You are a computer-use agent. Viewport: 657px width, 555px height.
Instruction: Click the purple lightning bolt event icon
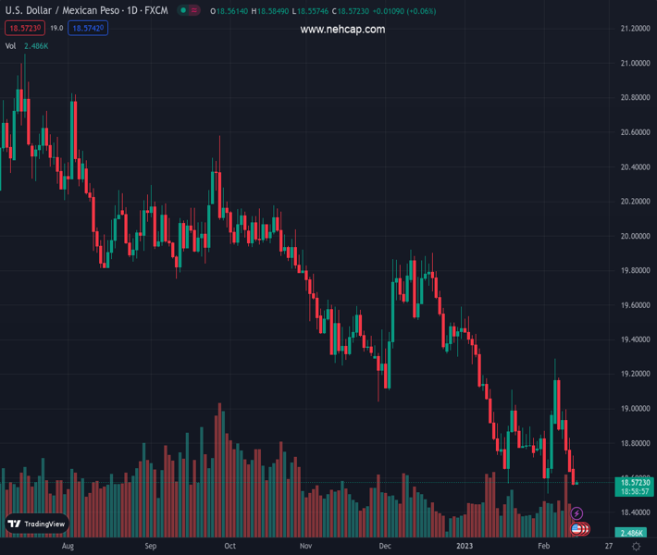[577, 513]
